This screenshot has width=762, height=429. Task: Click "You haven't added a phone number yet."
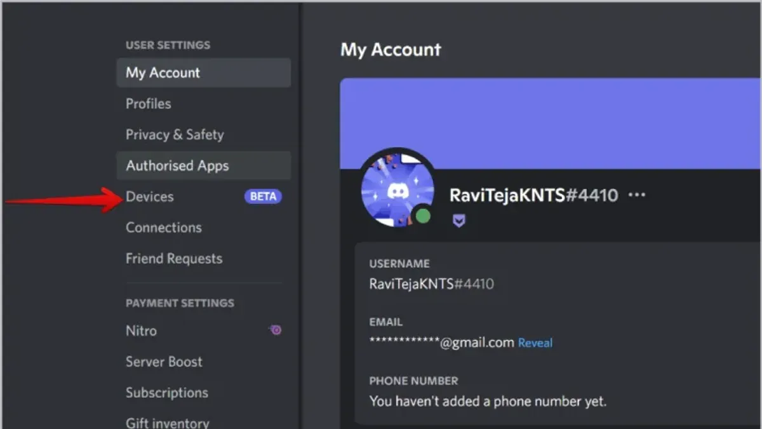coord(488,401)
